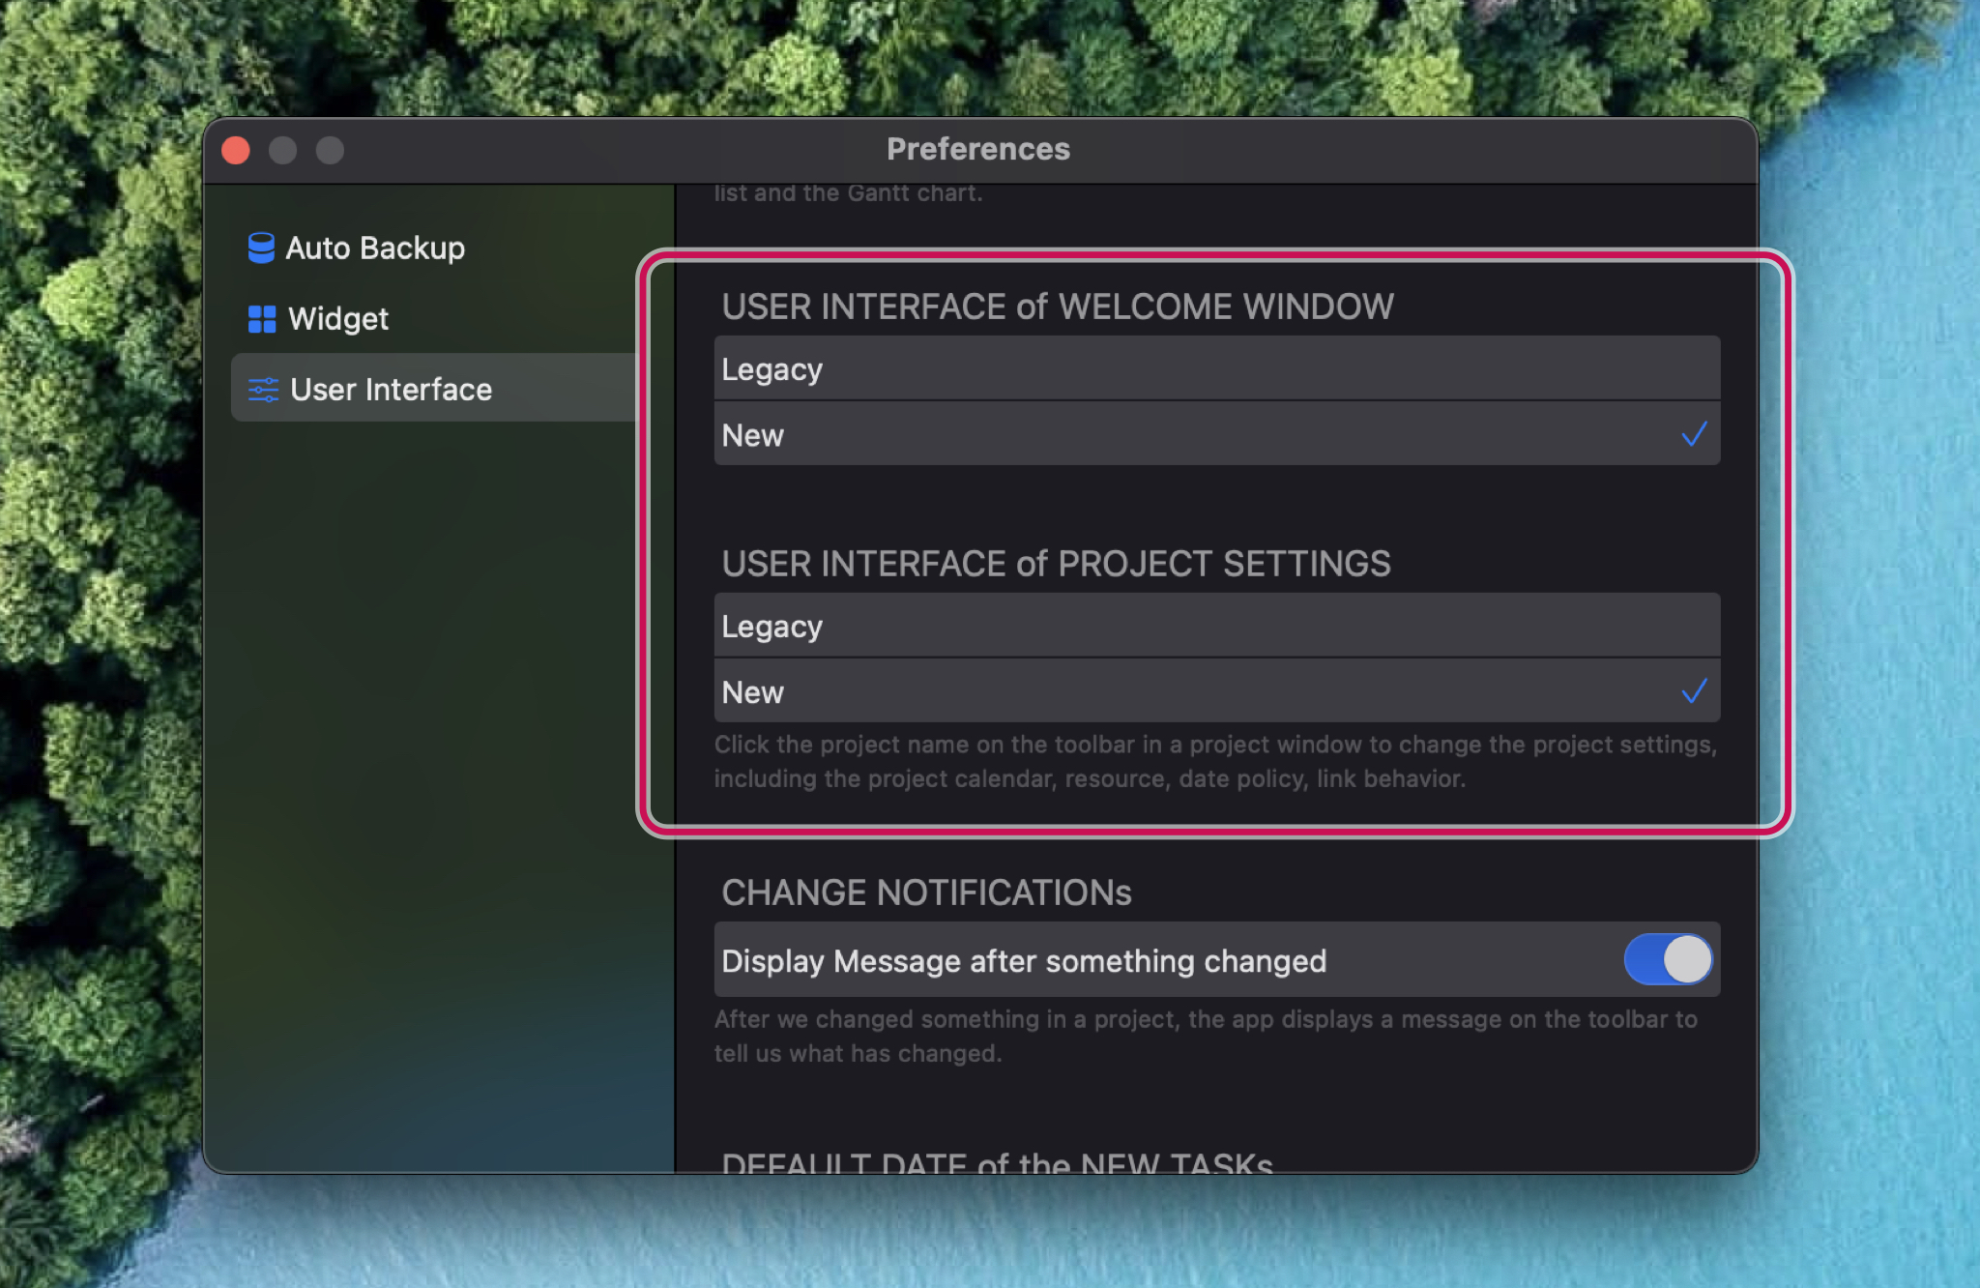Click the zoom button of Preferences window
This screenshot has width=1980, height=1288.
[x=330, y=150]
